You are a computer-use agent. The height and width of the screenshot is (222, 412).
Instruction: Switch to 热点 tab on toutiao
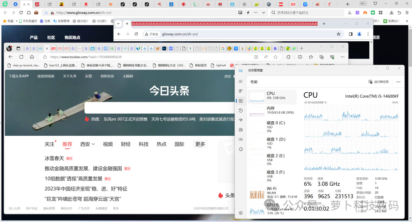(x=161, y=144)
